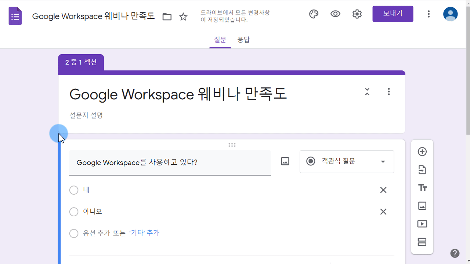Switch to the 질문 tab
Screen dimensions: 470x264
coord(220,40)
